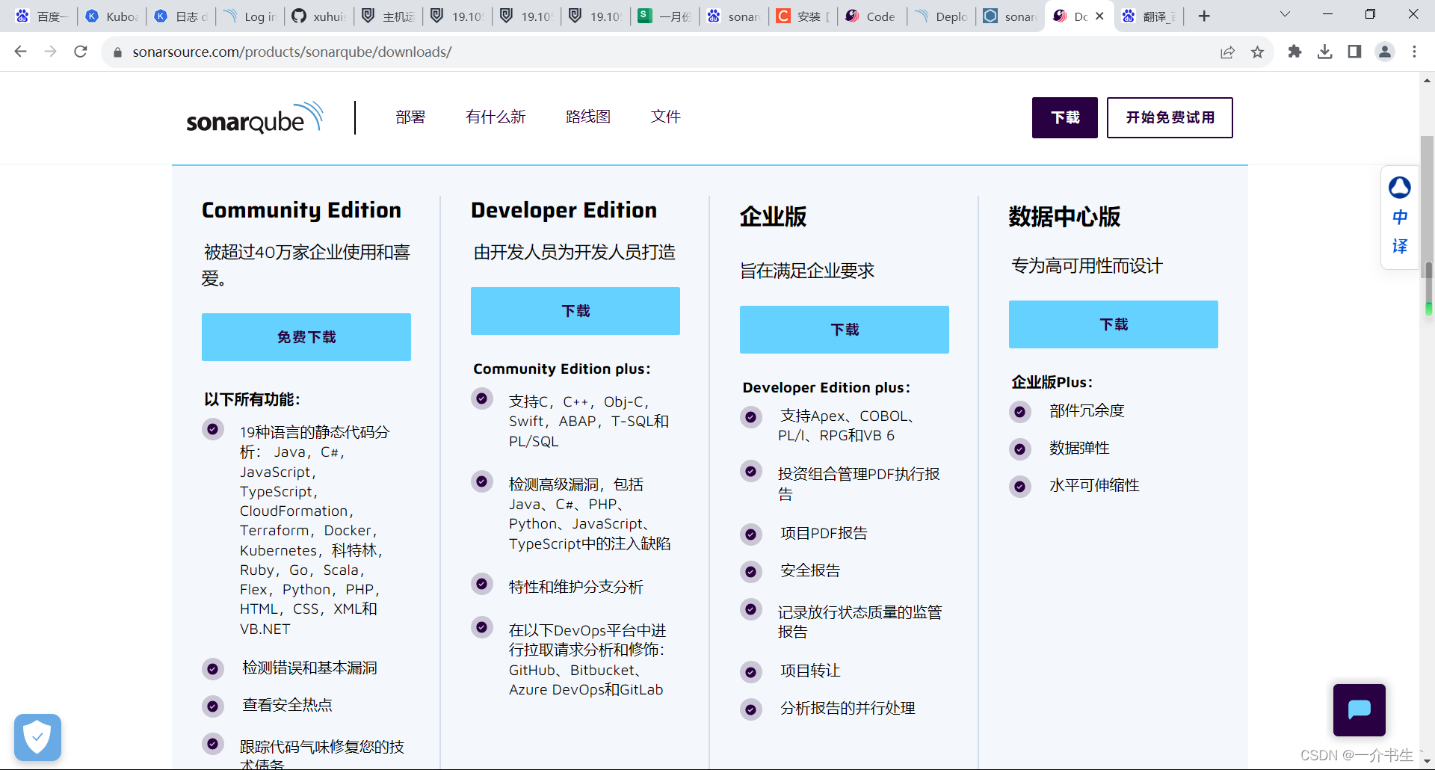This screenshot has height=770, width=1435.
Task: Click the 企业版 heading
Action: tap(774, 217)
